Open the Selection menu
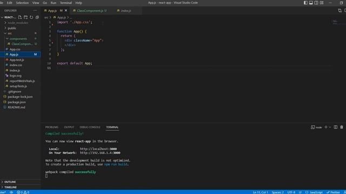 [22, 3]
